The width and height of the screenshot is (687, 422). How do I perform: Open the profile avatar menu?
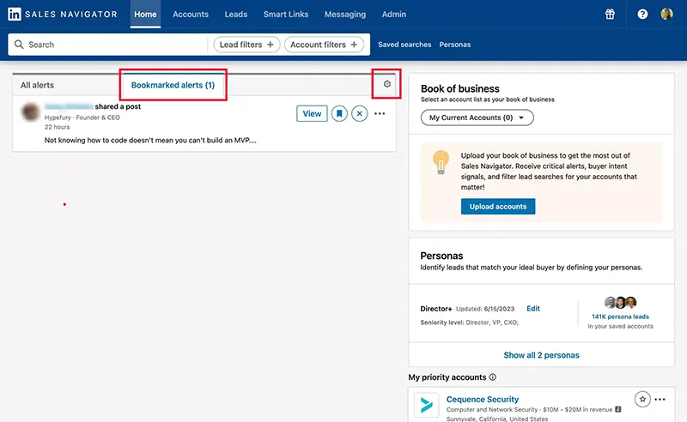666,14
